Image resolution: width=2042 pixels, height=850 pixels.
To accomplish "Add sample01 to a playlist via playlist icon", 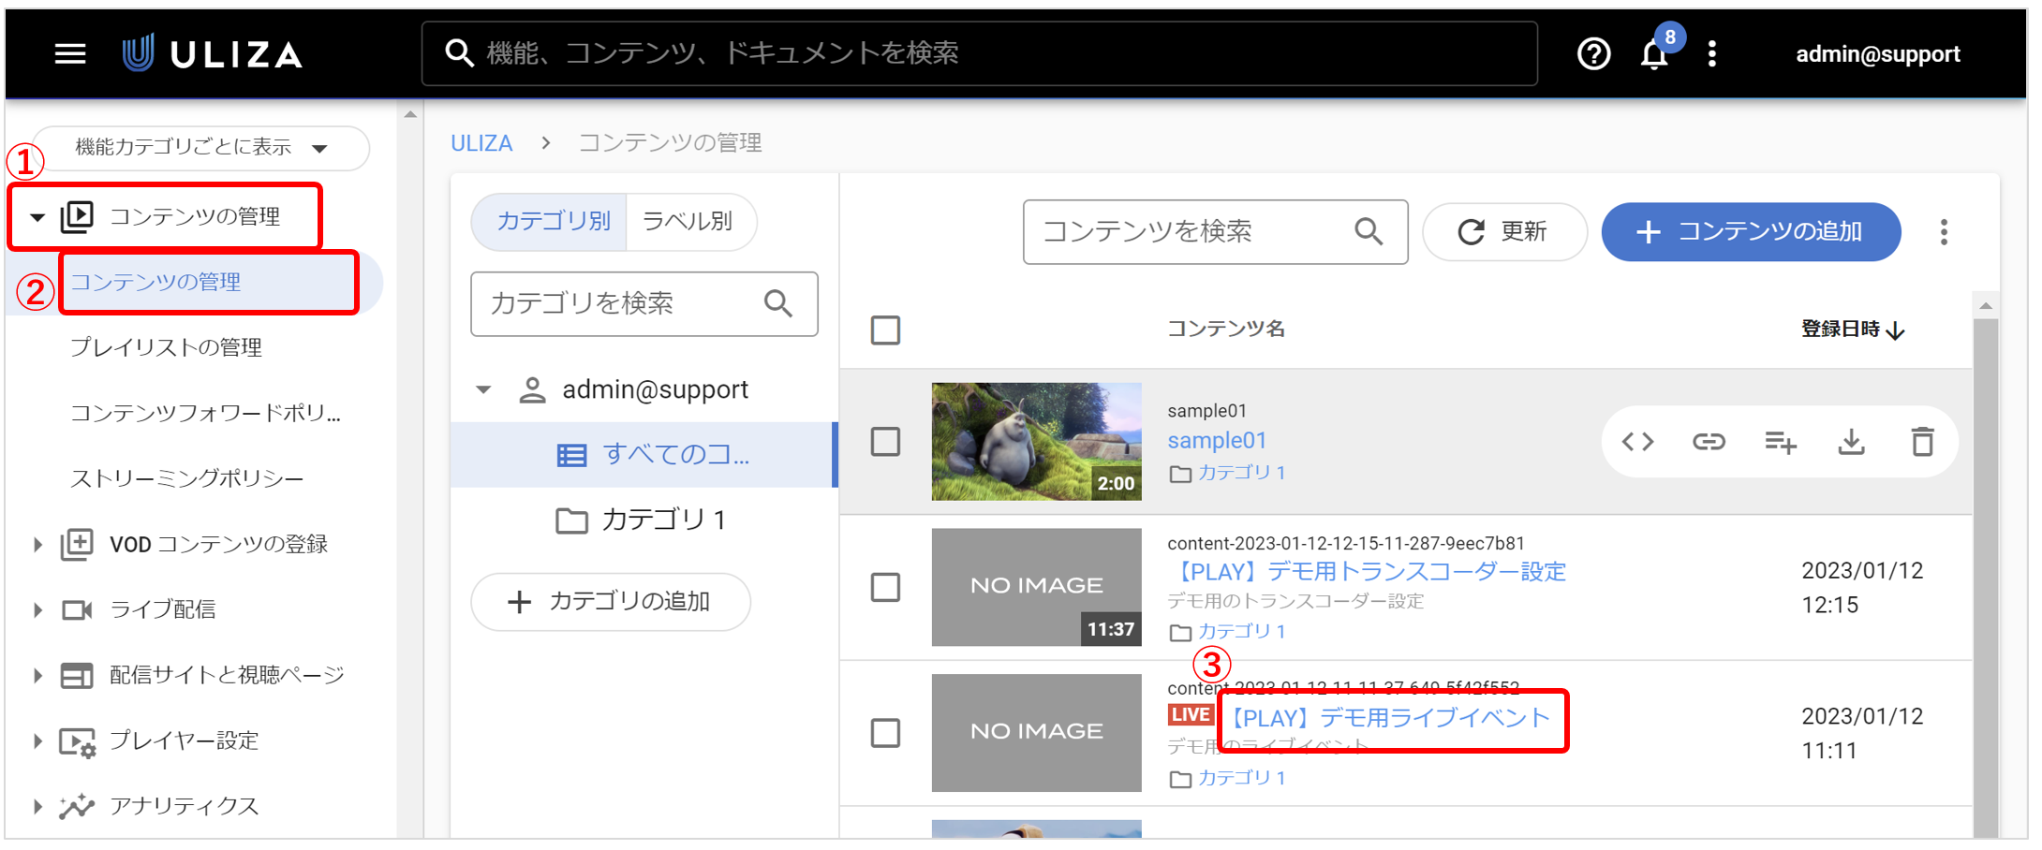I will [x=1780, y=441].
